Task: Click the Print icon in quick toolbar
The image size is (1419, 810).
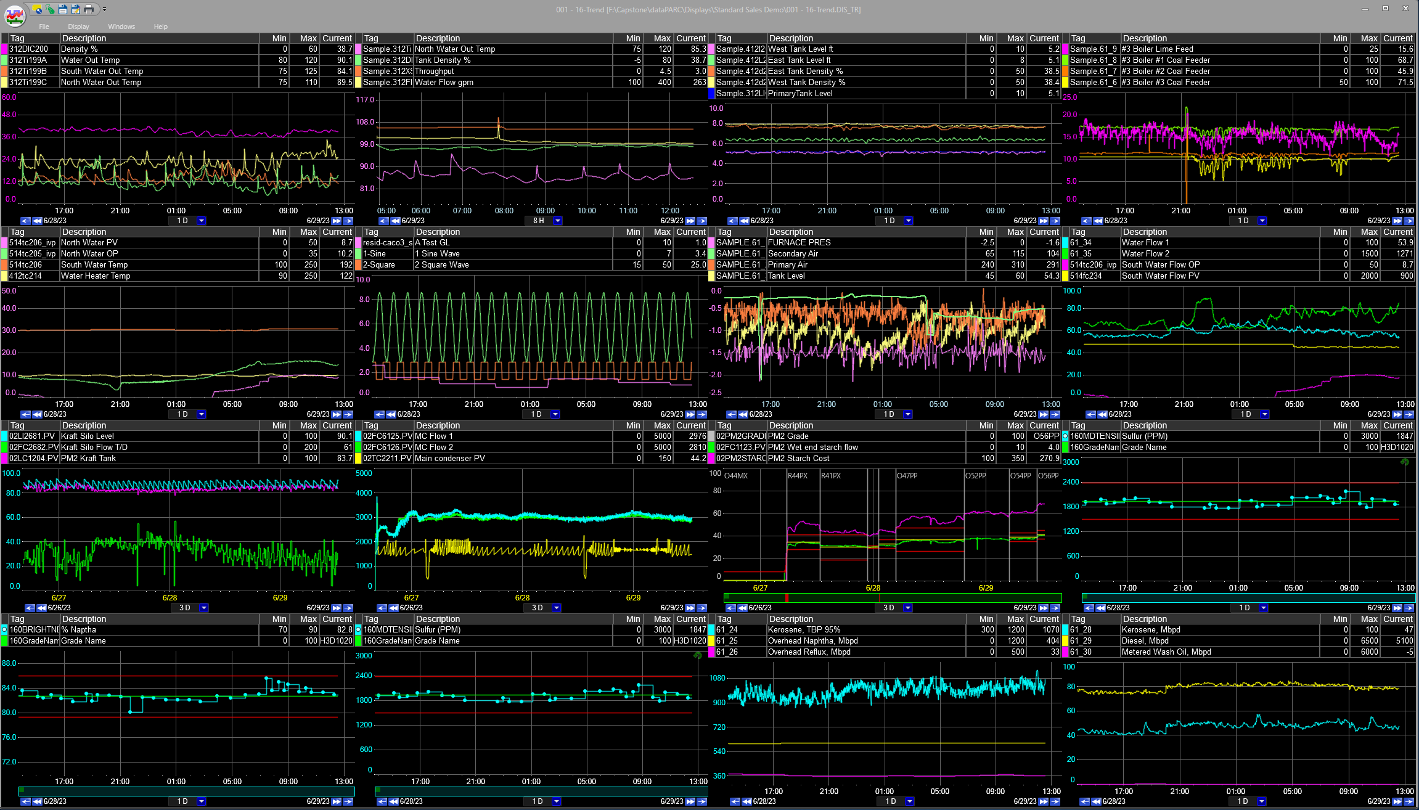Action: tap(89, 9)
